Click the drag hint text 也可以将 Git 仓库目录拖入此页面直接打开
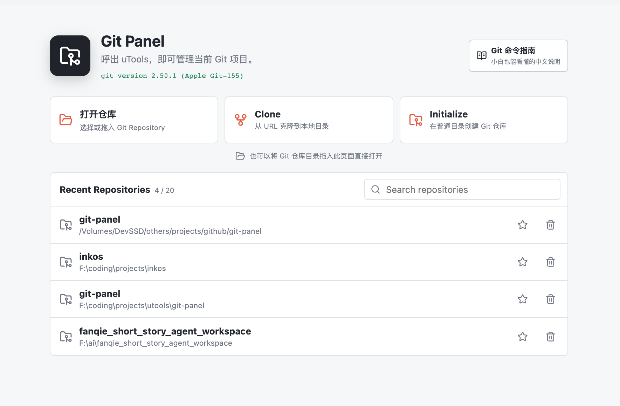This screenshot has height=406, width=620. 316,156
